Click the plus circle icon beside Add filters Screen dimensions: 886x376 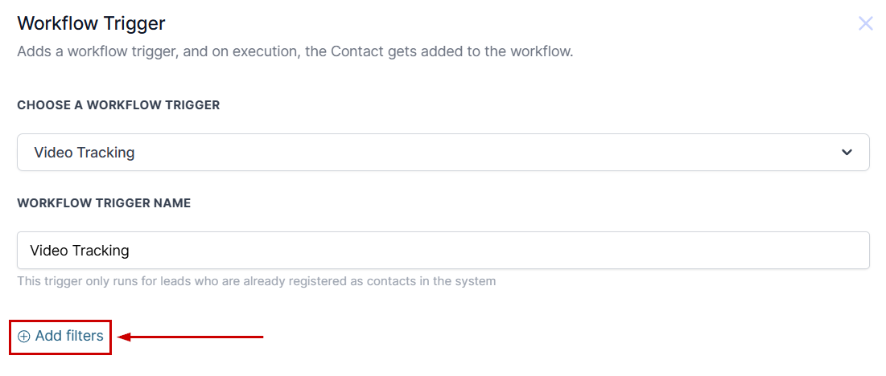click(x=24, y=337)
